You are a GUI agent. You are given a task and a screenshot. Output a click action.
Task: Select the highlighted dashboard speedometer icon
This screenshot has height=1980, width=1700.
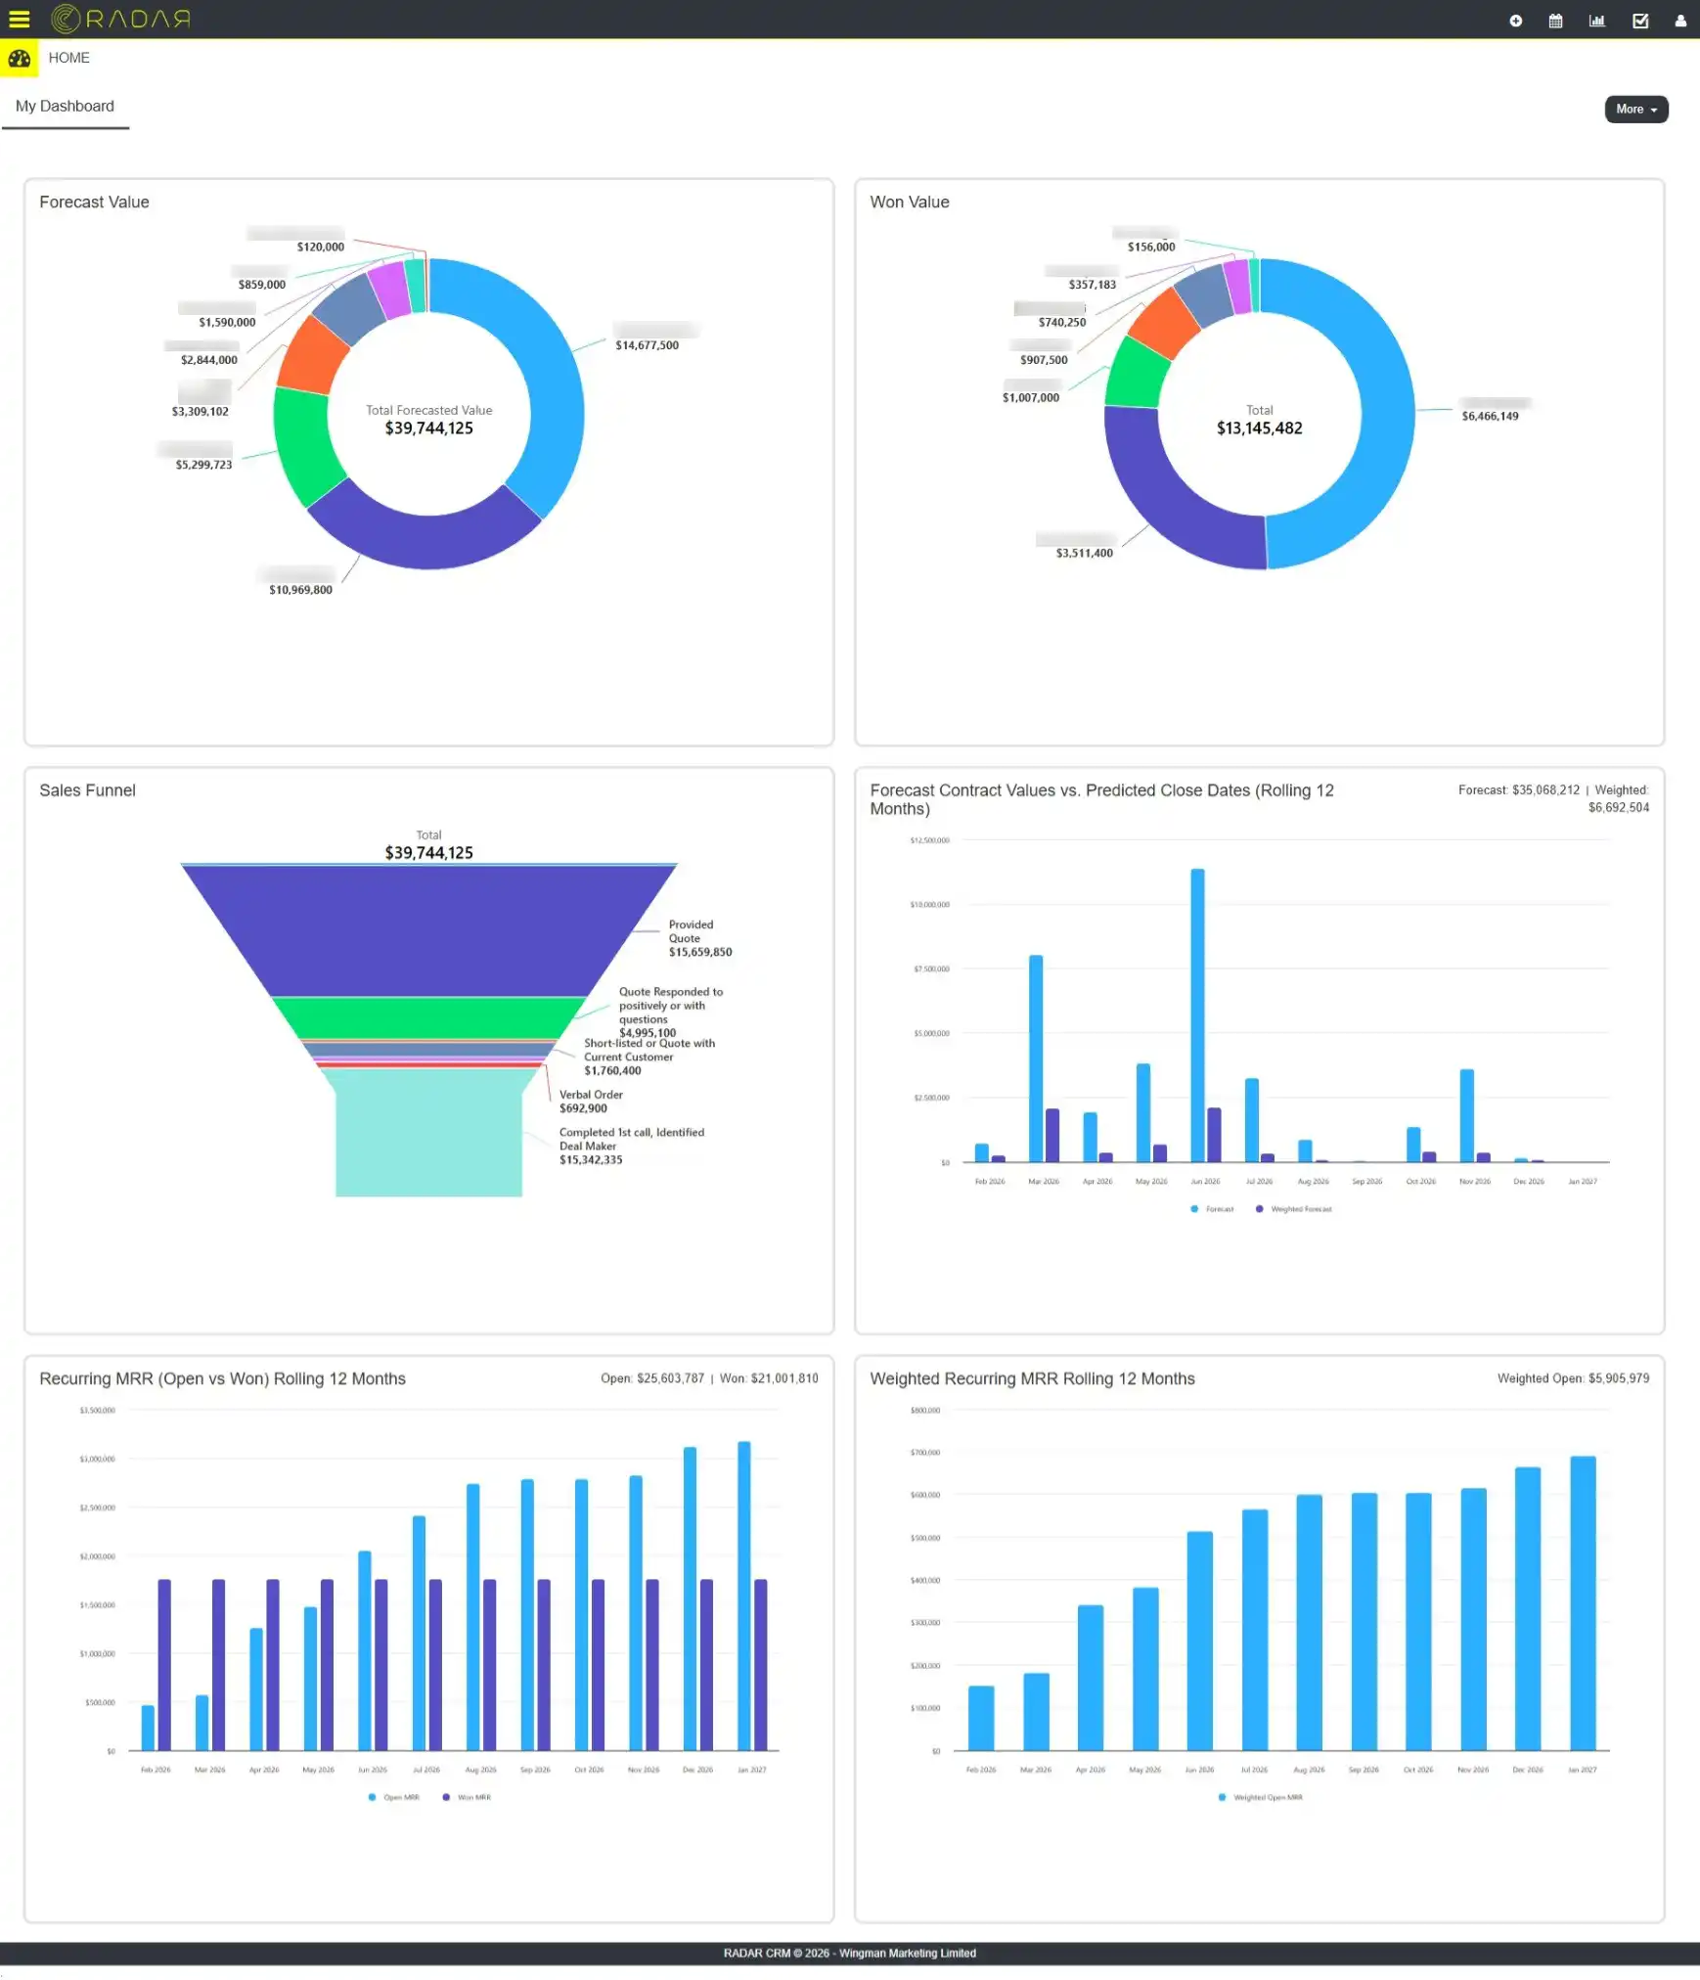pos(18,58)
